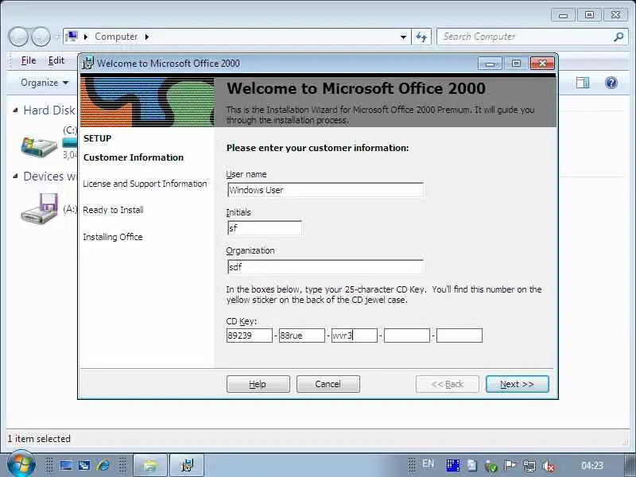Open Action Center flag tray icon
This screenshot has height=477, width=636.
coord(510,466)
